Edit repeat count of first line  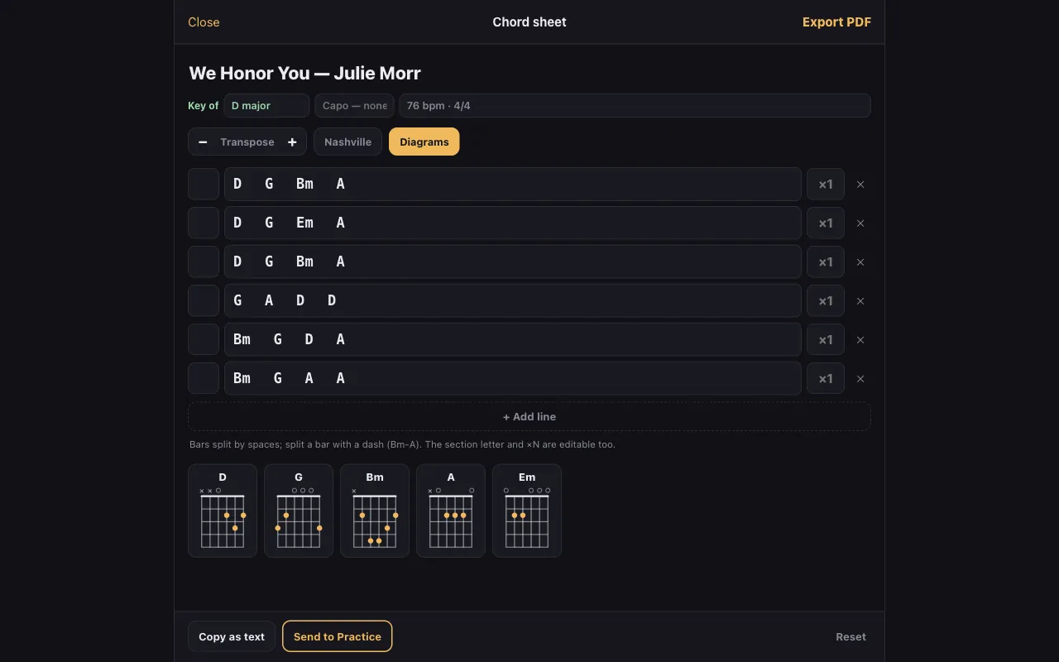[826, 185]
